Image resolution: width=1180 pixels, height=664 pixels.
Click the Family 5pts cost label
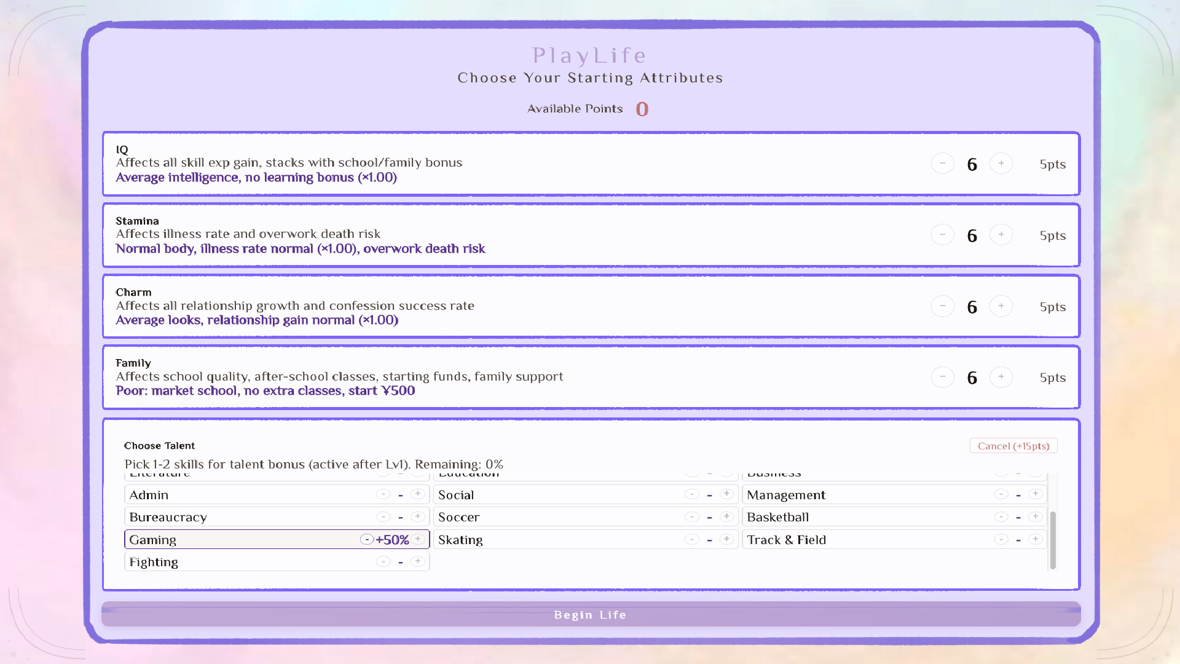pos(1052,377)
